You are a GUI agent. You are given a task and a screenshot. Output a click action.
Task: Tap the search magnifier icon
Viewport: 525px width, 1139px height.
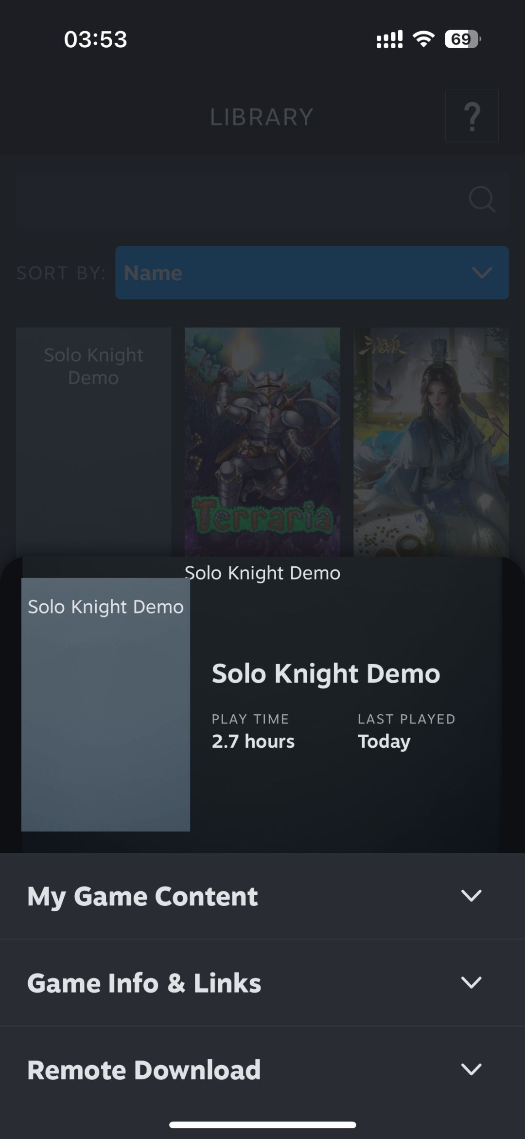coord(482,199)
